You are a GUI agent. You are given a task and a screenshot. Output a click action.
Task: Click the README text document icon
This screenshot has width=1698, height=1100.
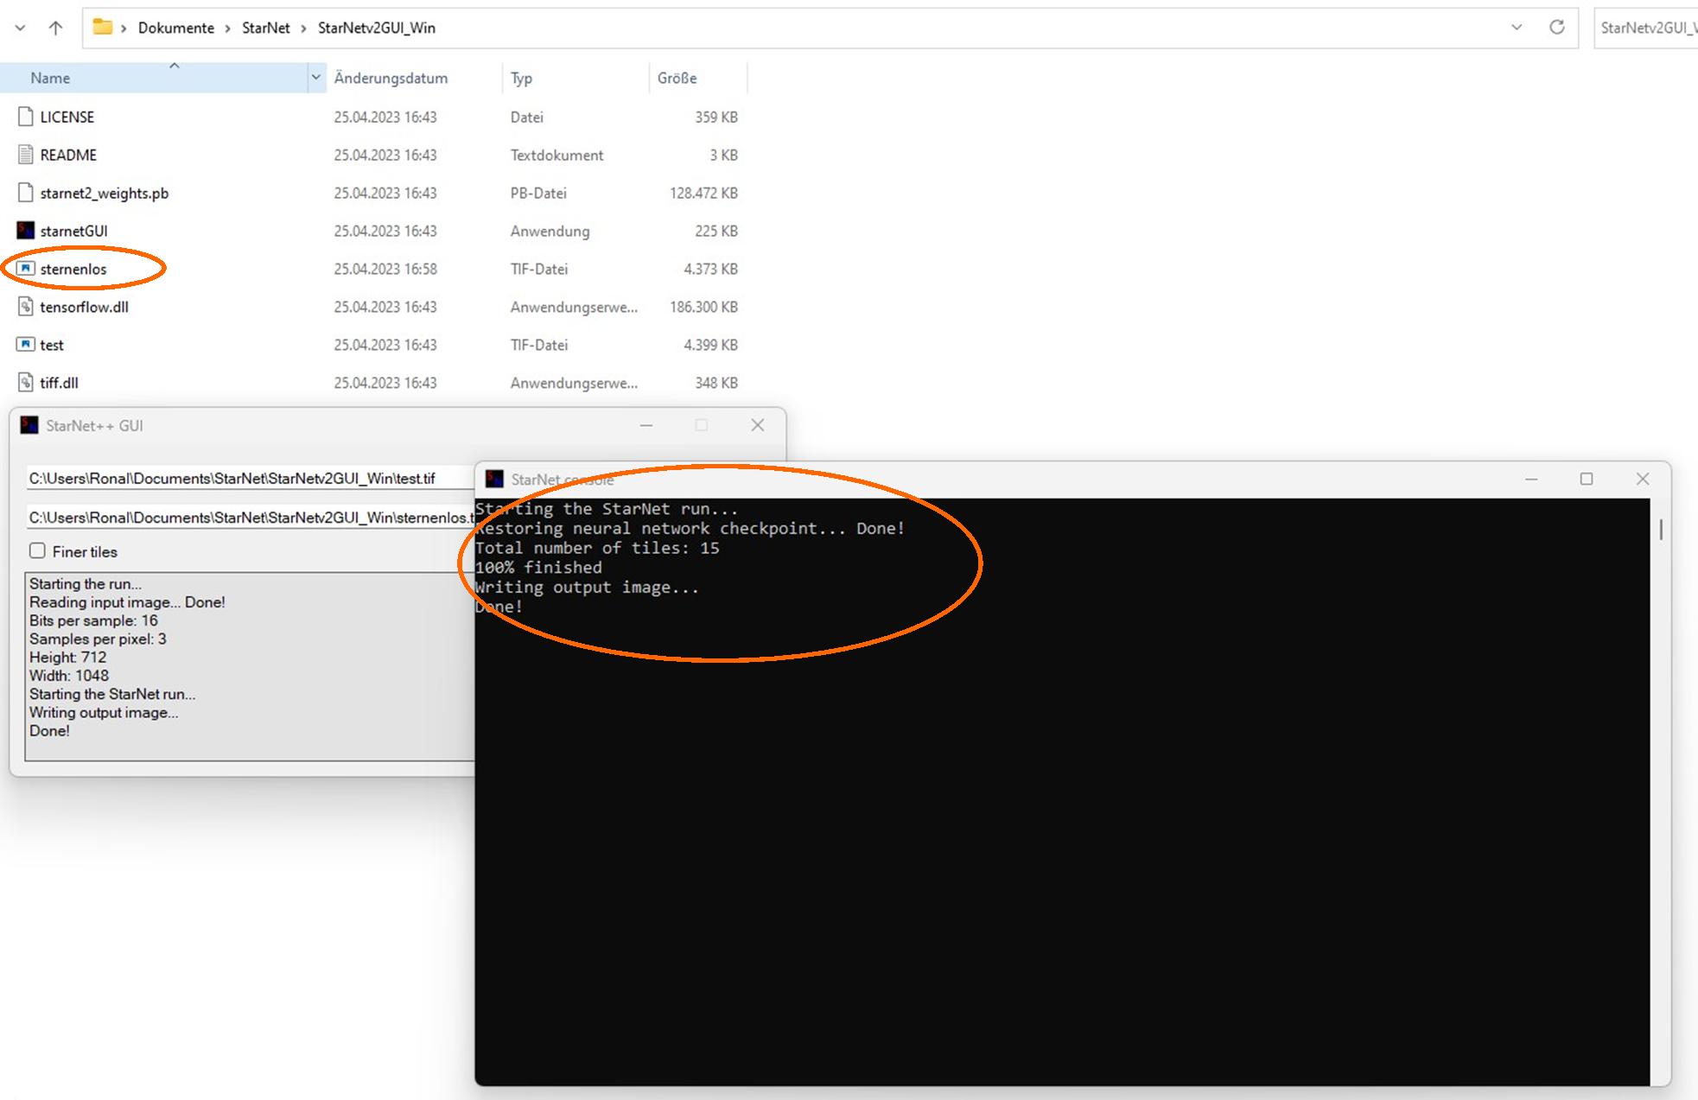click(x=26, y=155)
